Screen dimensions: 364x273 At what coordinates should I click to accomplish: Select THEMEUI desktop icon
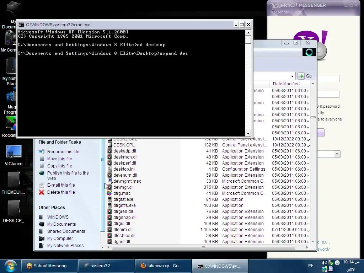click(x=13, y=183)
